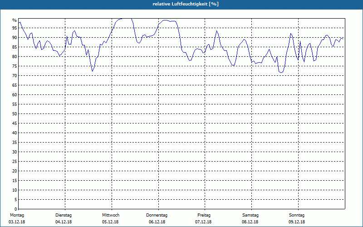
Task: Click the y-axis value 85
Action: (x=15, y=47)
